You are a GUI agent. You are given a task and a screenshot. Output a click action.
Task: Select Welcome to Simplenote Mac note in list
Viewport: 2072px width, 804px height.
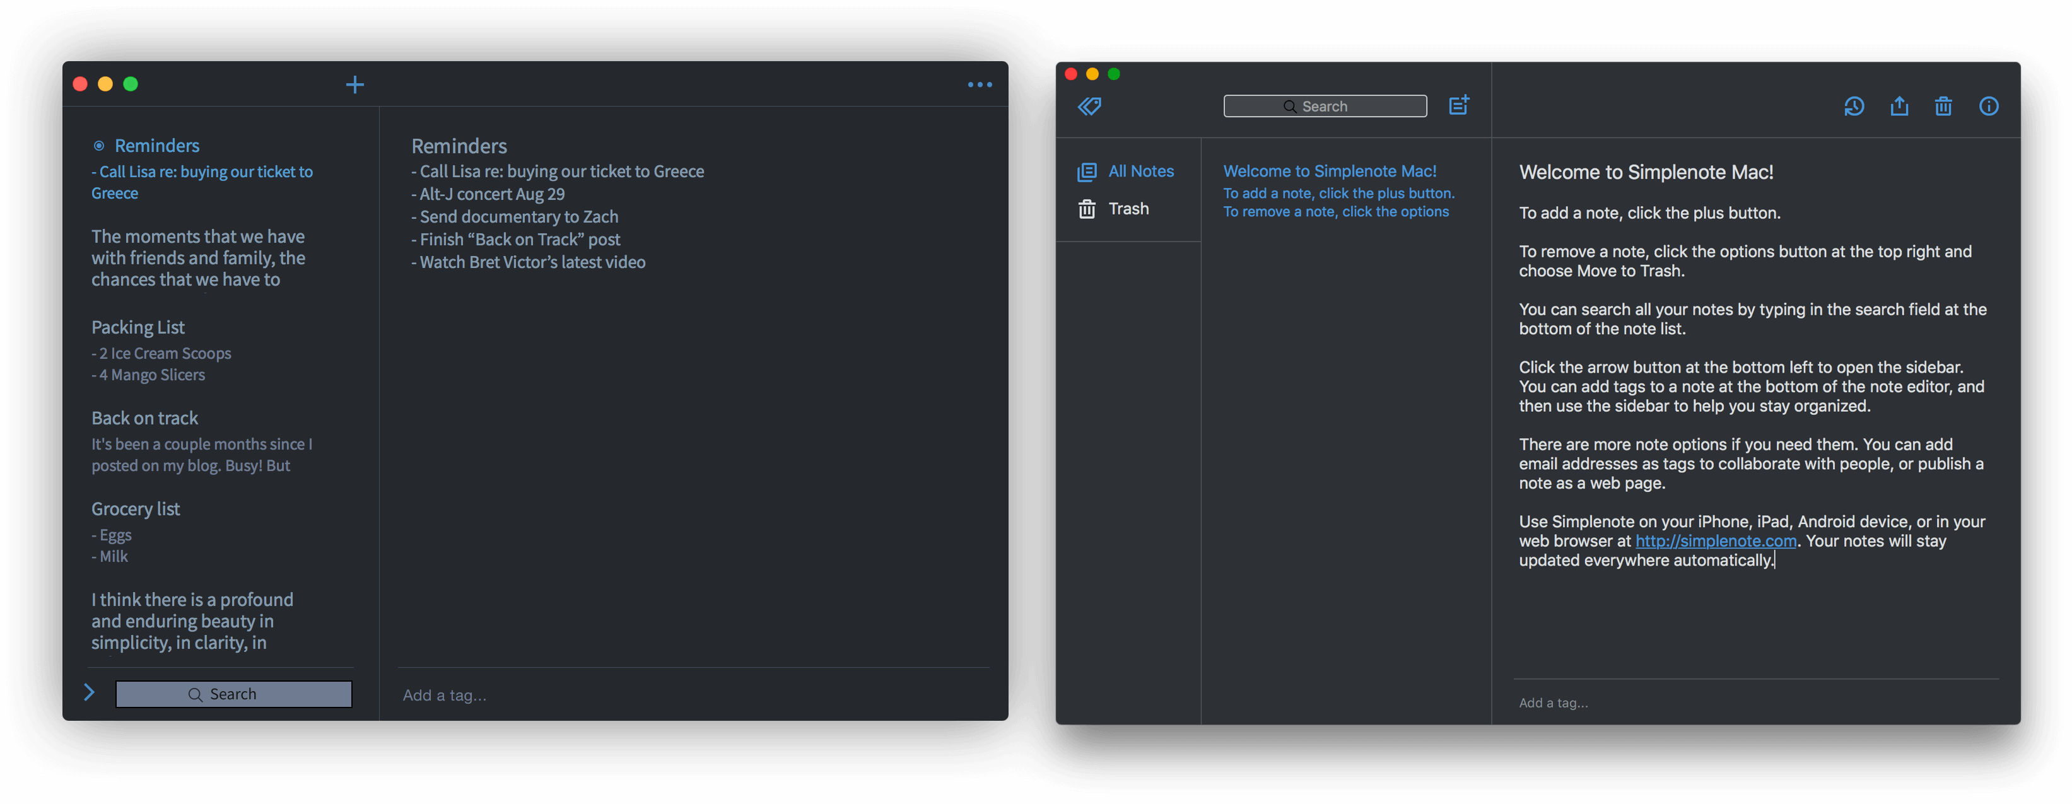click(x=1329, y=172)
